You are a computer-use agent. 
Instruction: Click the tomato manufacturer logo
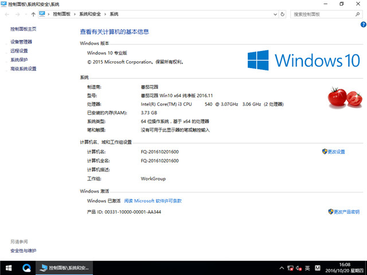tap(345, 97)
